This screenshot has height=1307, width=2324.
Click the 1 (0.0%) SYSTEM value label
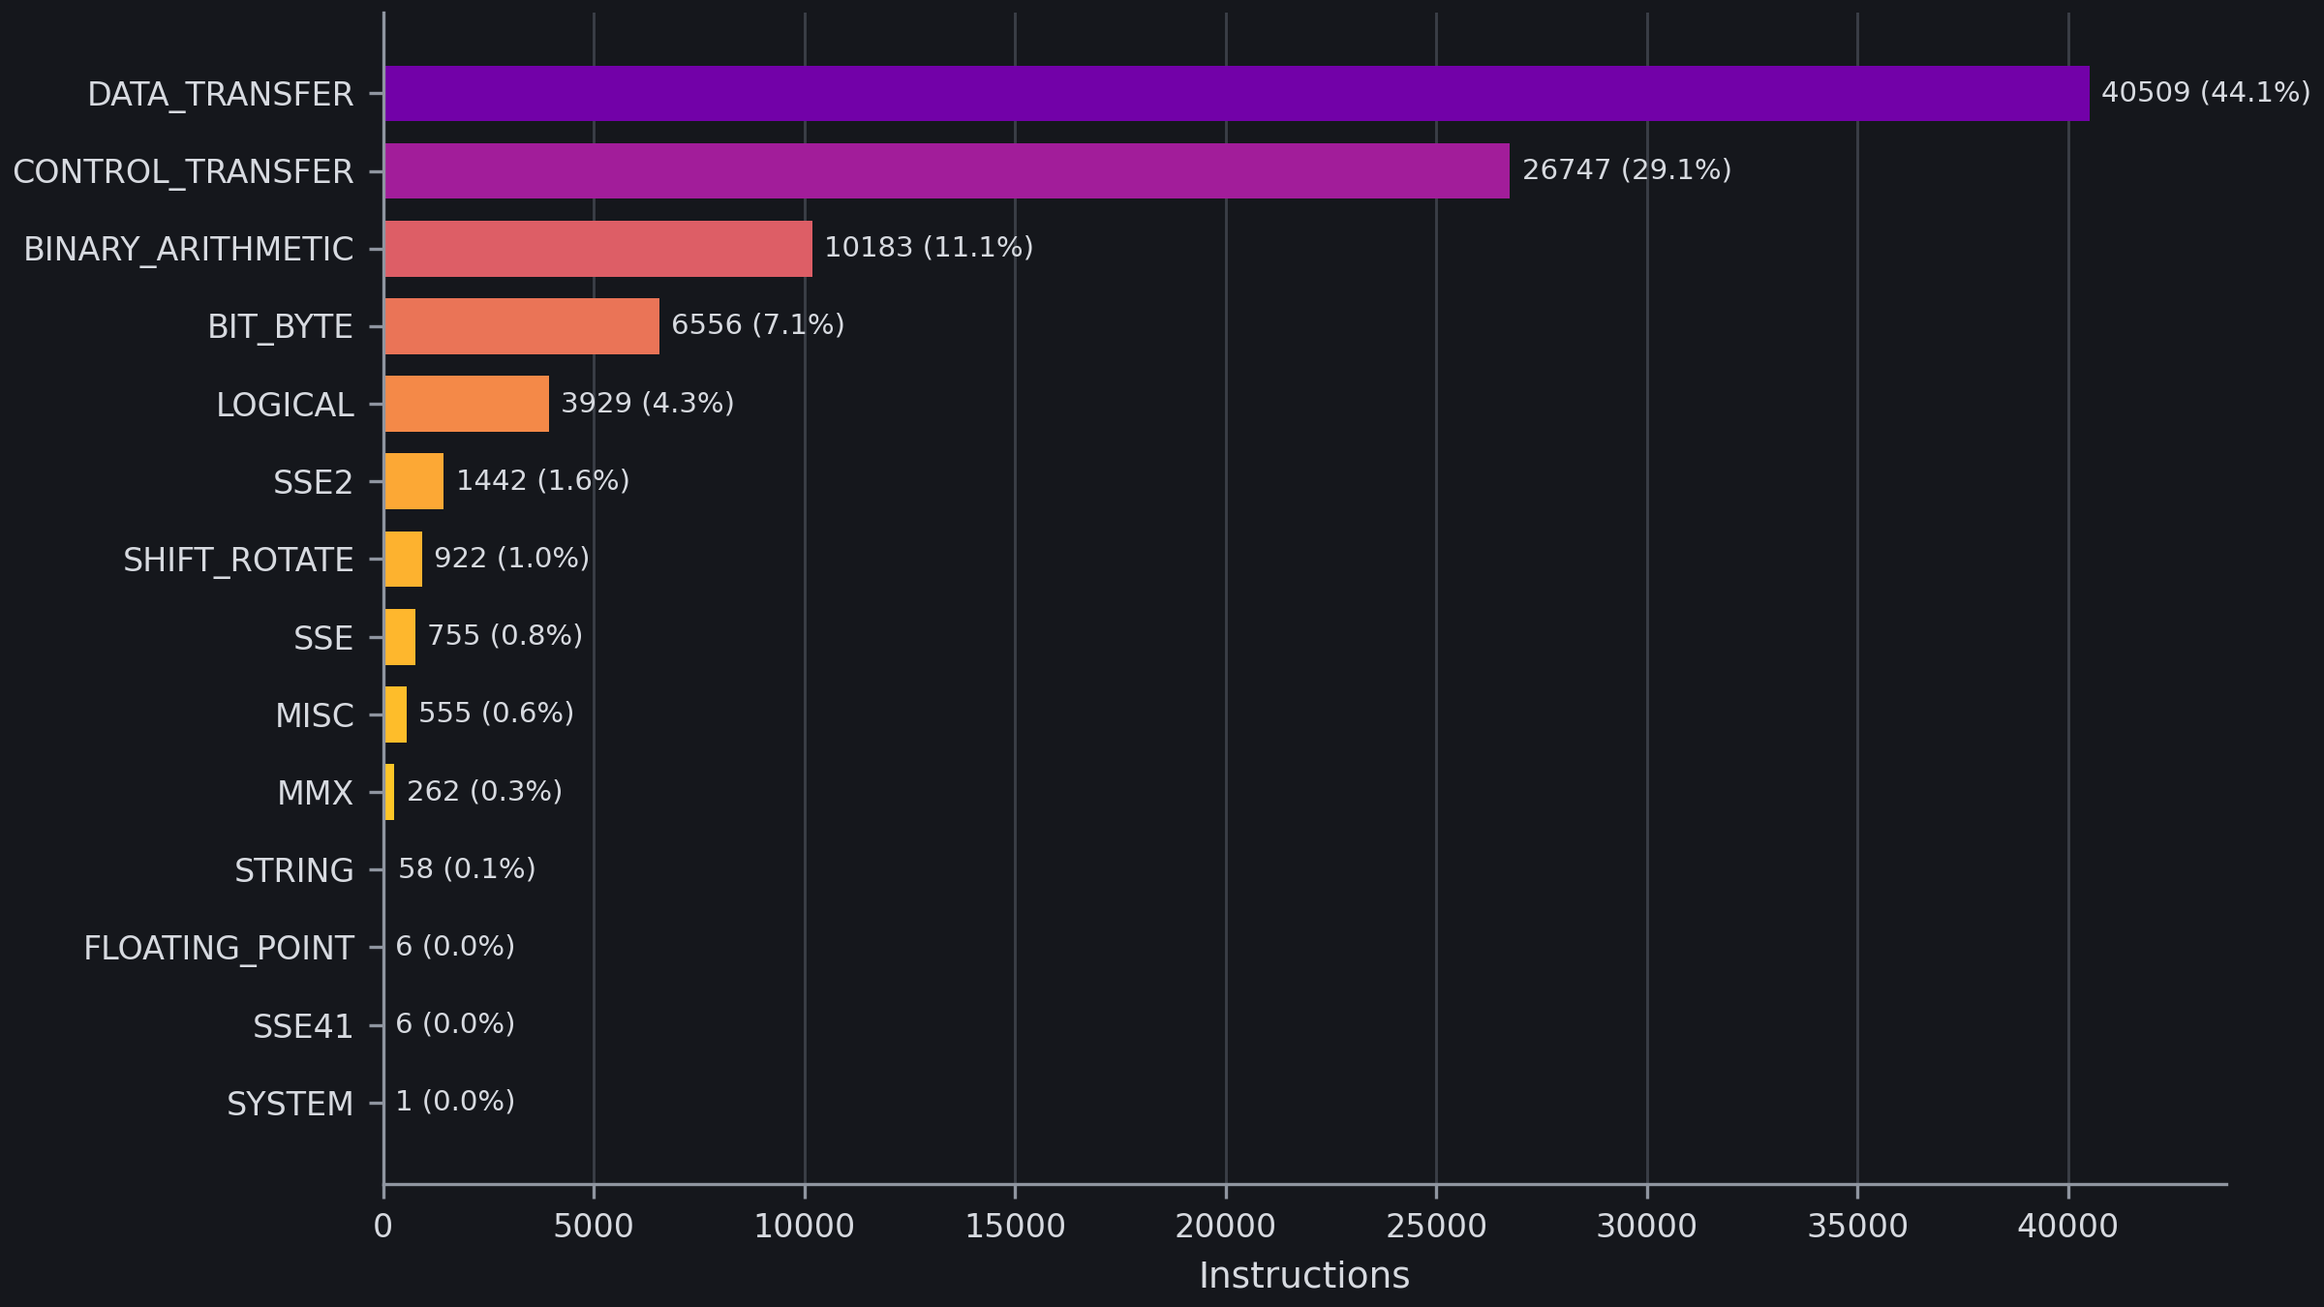(455, 1102)
